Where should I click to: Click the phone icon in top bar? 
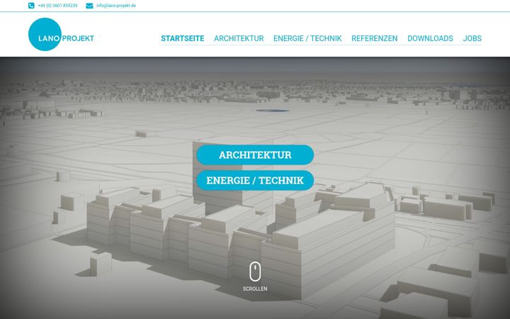point(31,6)
